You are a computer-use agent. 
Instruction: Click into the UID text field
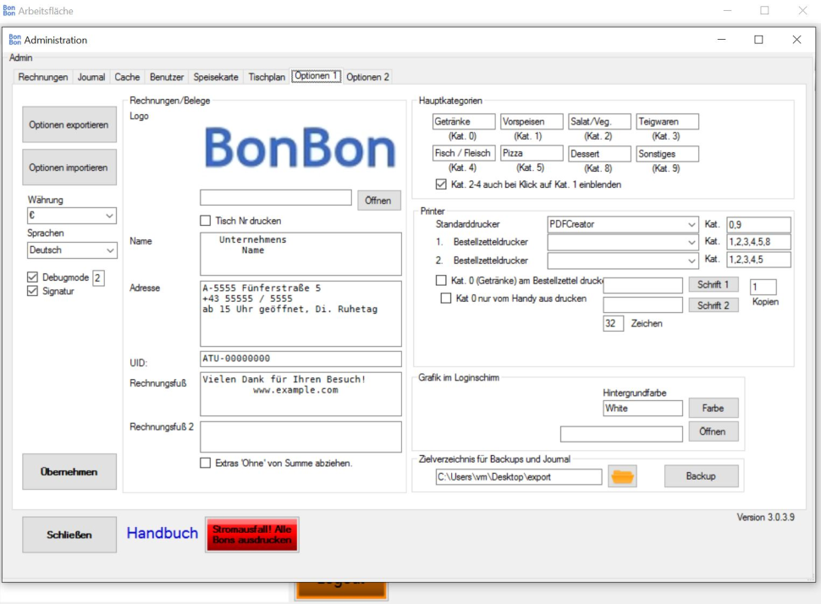point(300,359)
